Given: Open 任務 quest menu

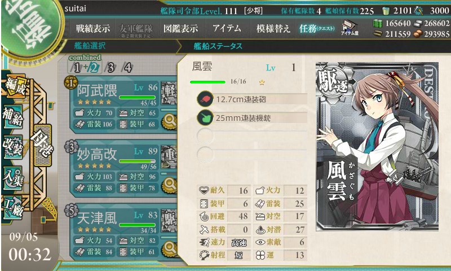Looking at the screenshot, I should 317,28.
